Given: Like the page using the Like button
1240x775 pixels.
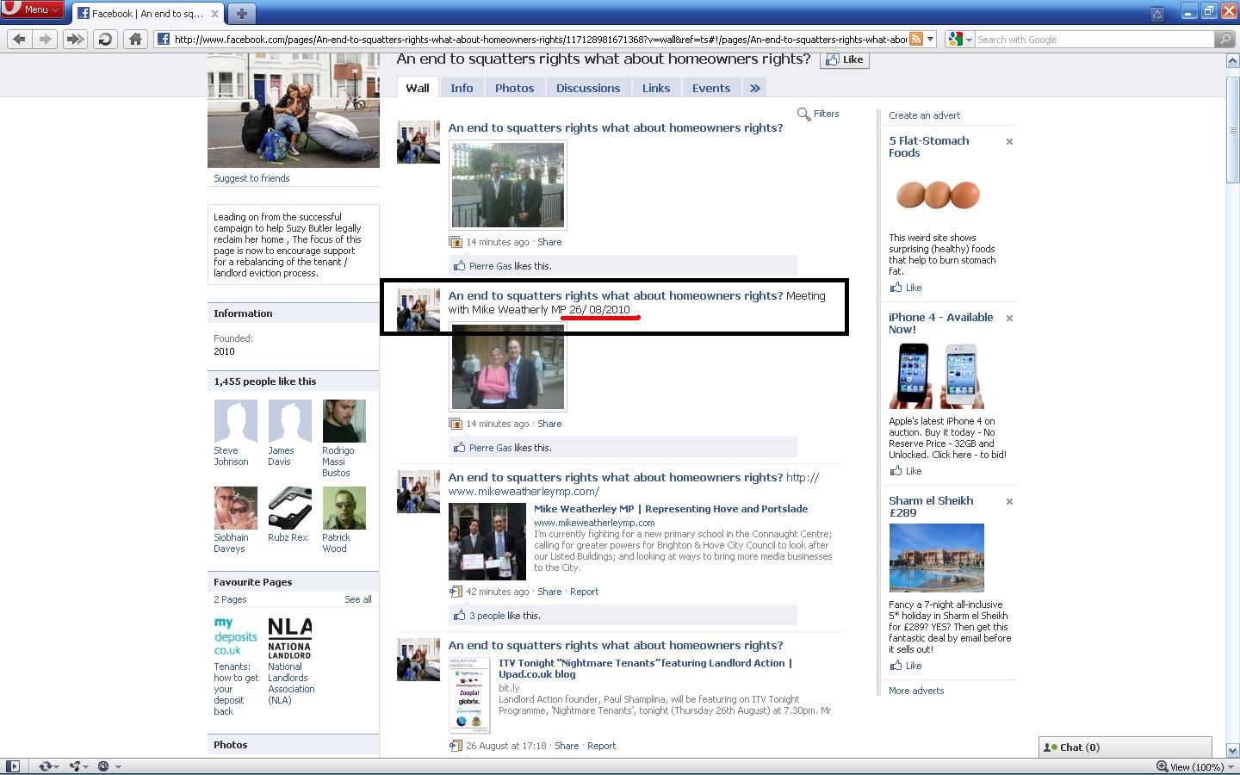Looking at the screenshot, I should [844, 59].
